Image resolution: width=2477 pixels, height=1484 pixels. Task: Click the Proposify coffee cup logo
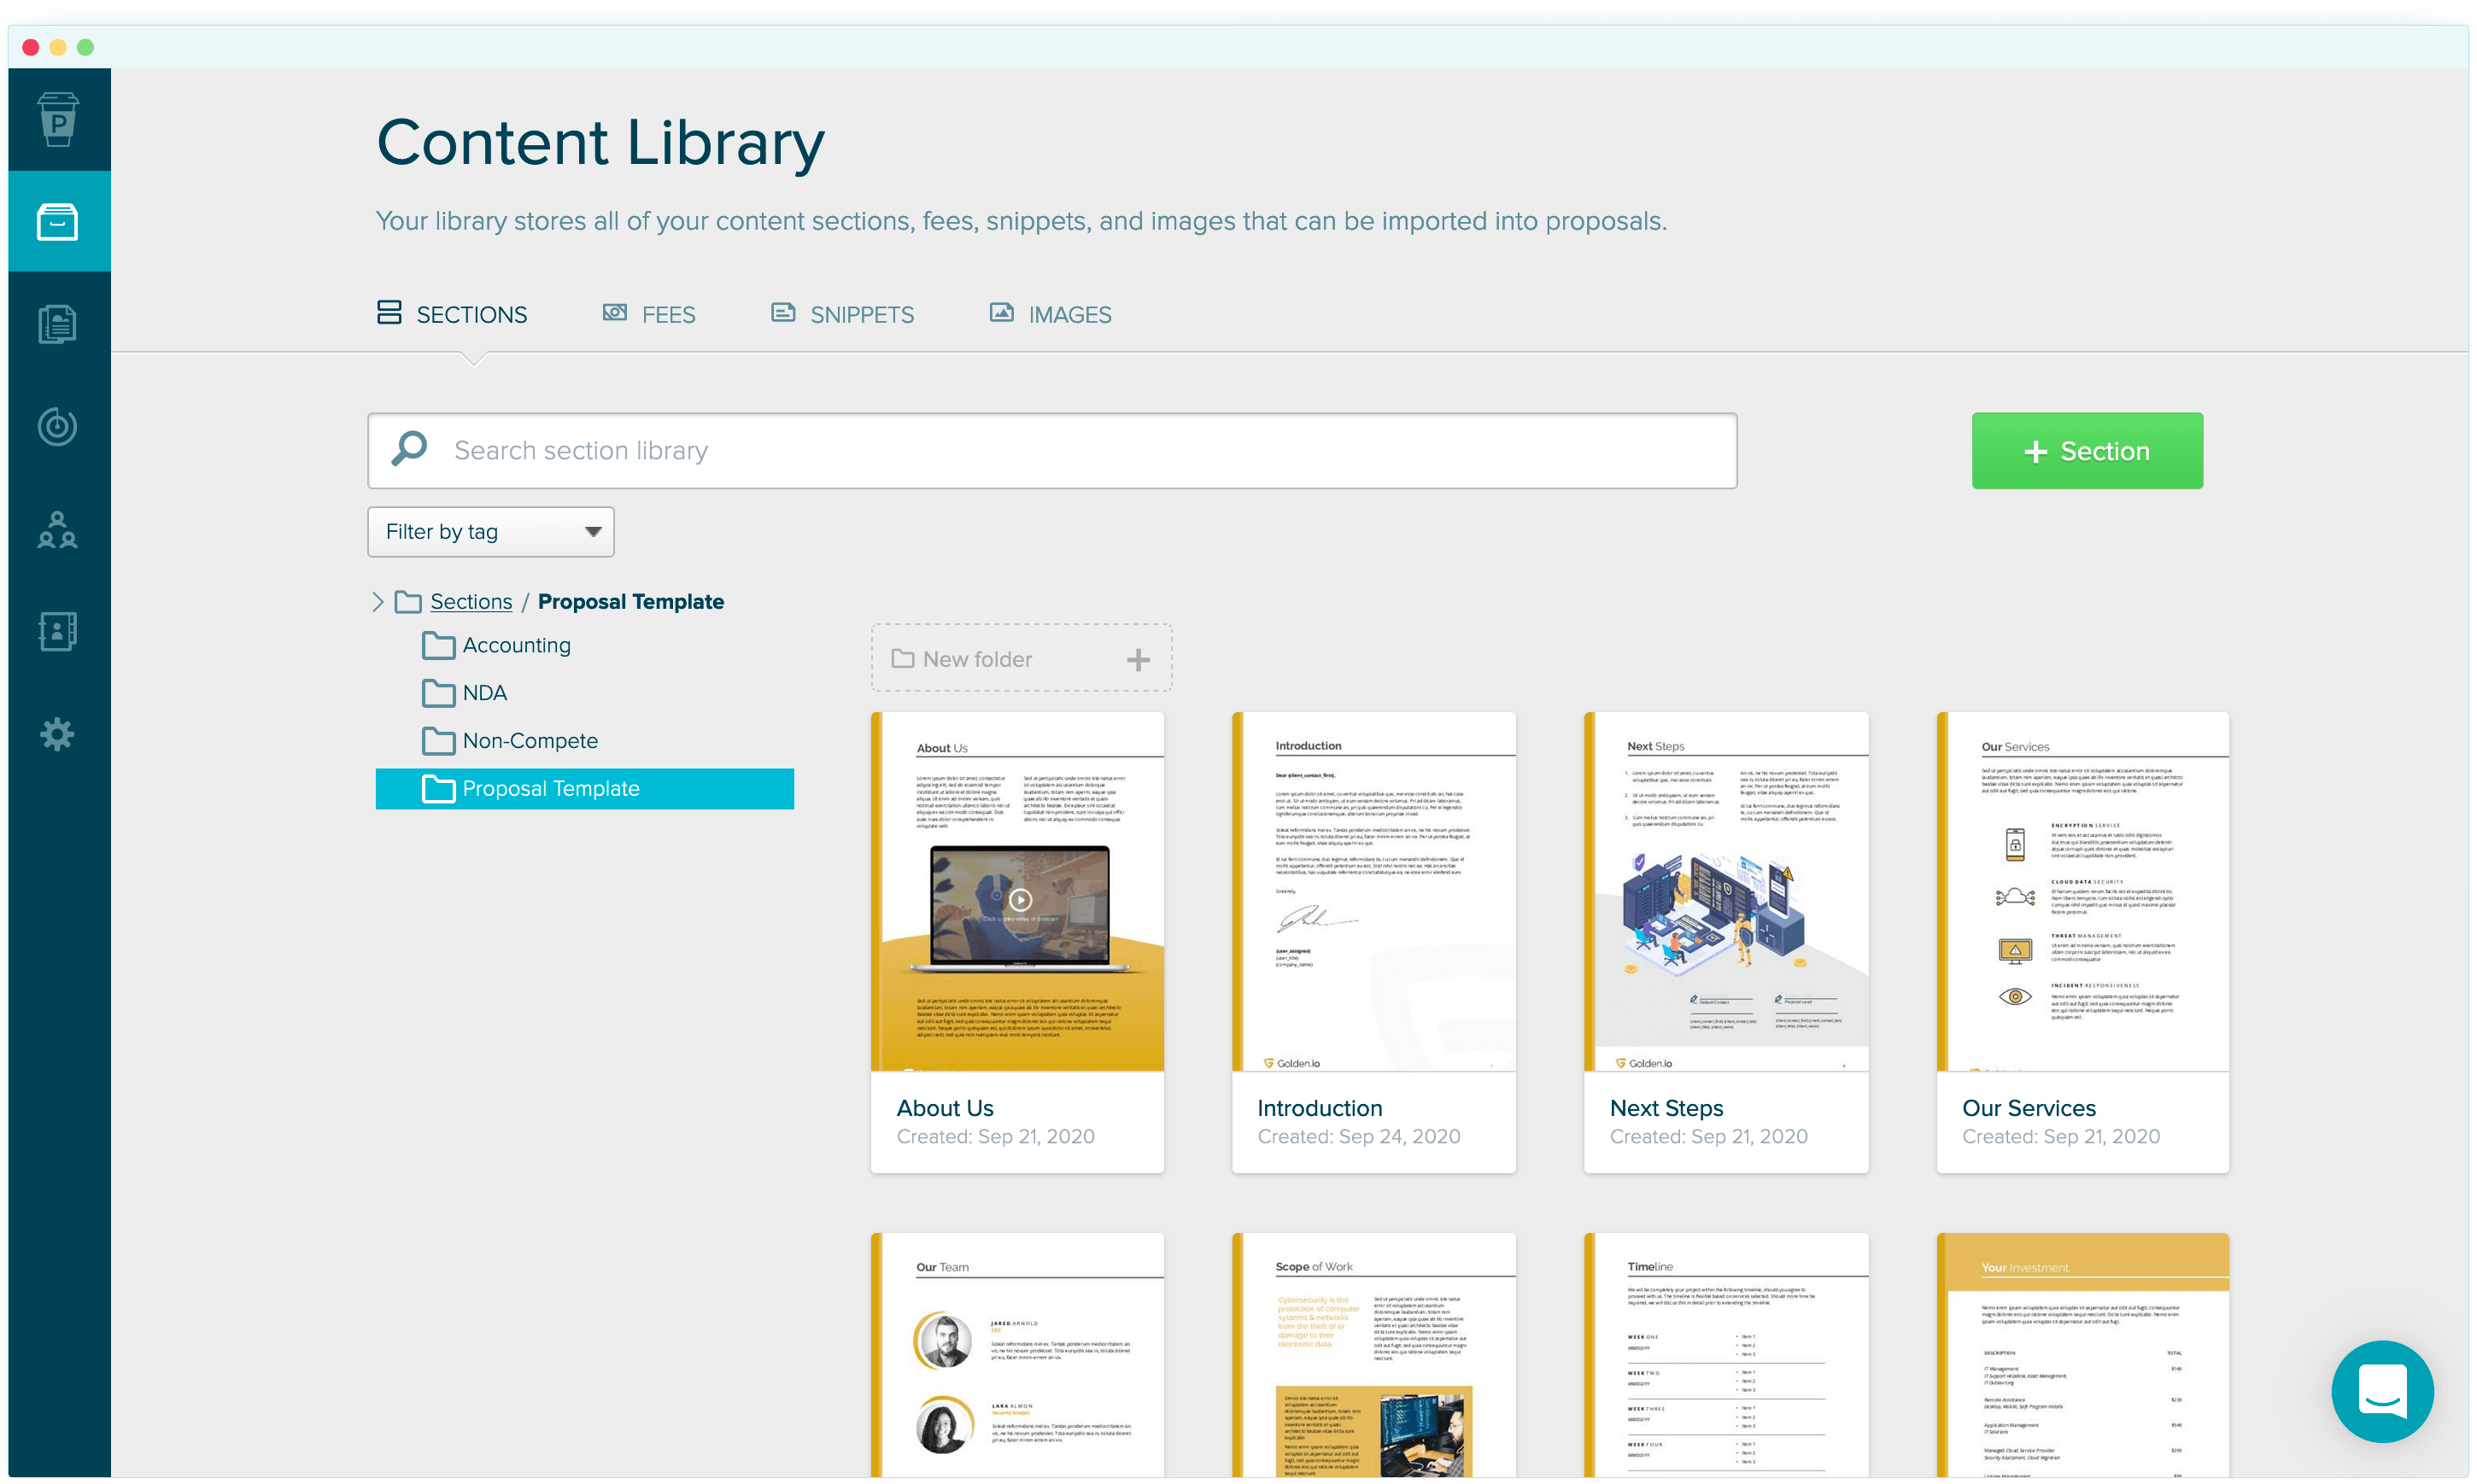click(58, 119)
